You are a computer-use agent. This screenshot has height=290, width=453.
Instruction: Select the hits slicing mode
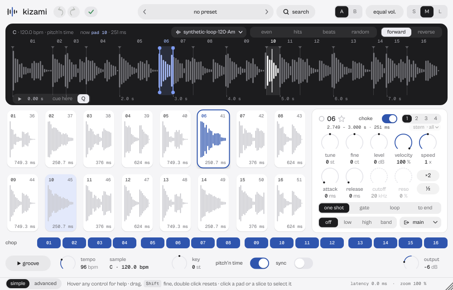click(x=298, y=32)
